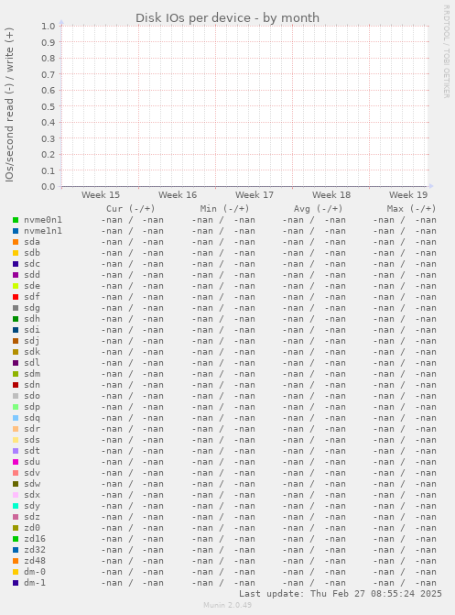Screen dimensions: 455x615
Task: Choose the sdk device name
Action: 32,352
